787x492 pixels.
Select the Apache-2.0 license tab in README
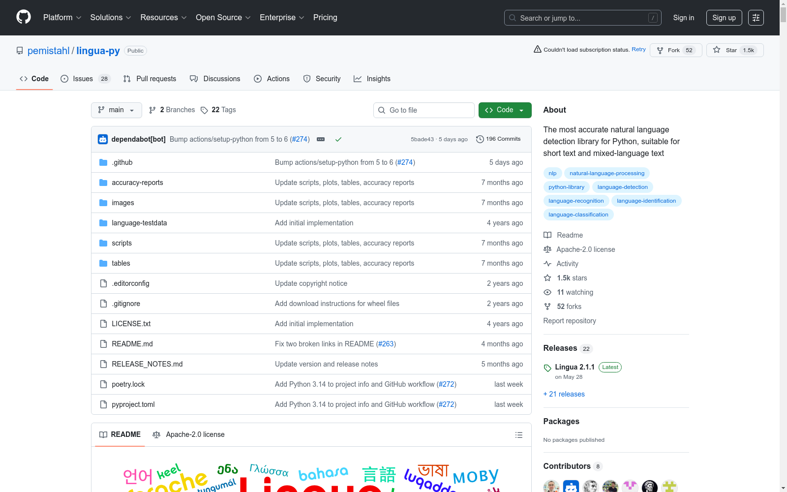(188, 435)
